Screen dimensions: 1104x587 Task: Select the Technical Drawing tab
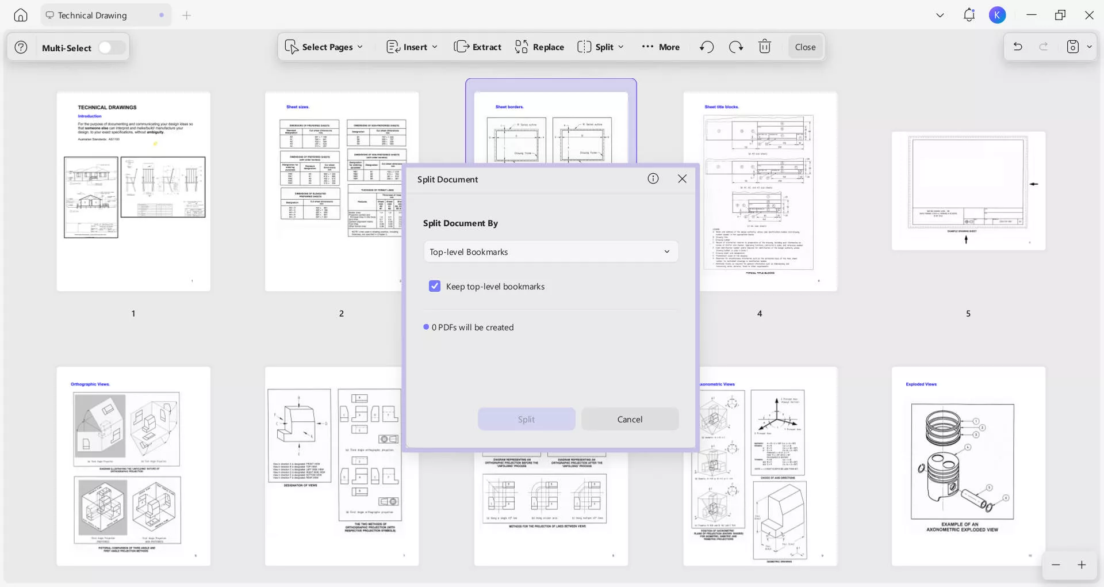92,16
